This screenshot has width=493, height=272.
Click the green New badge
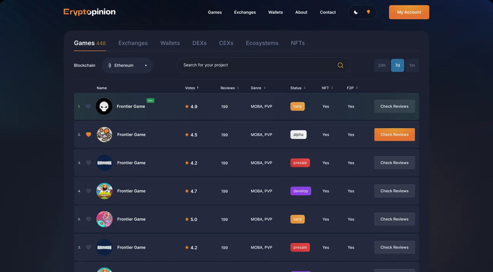tap(150, 101)
